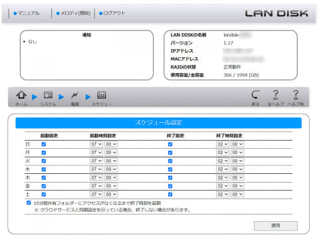
Task: Toggle shutdown checkbox for Wednesday (水)
Action: [170, 169]
